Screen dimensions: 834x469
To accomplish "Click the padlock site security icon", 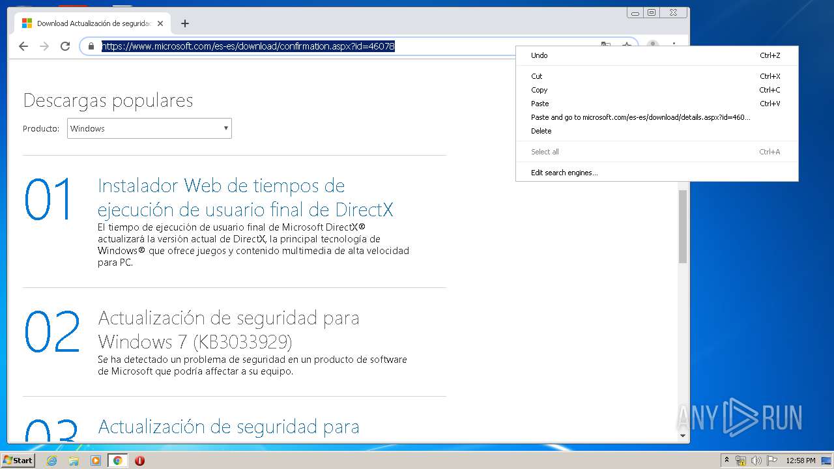I will coord(91,46).
